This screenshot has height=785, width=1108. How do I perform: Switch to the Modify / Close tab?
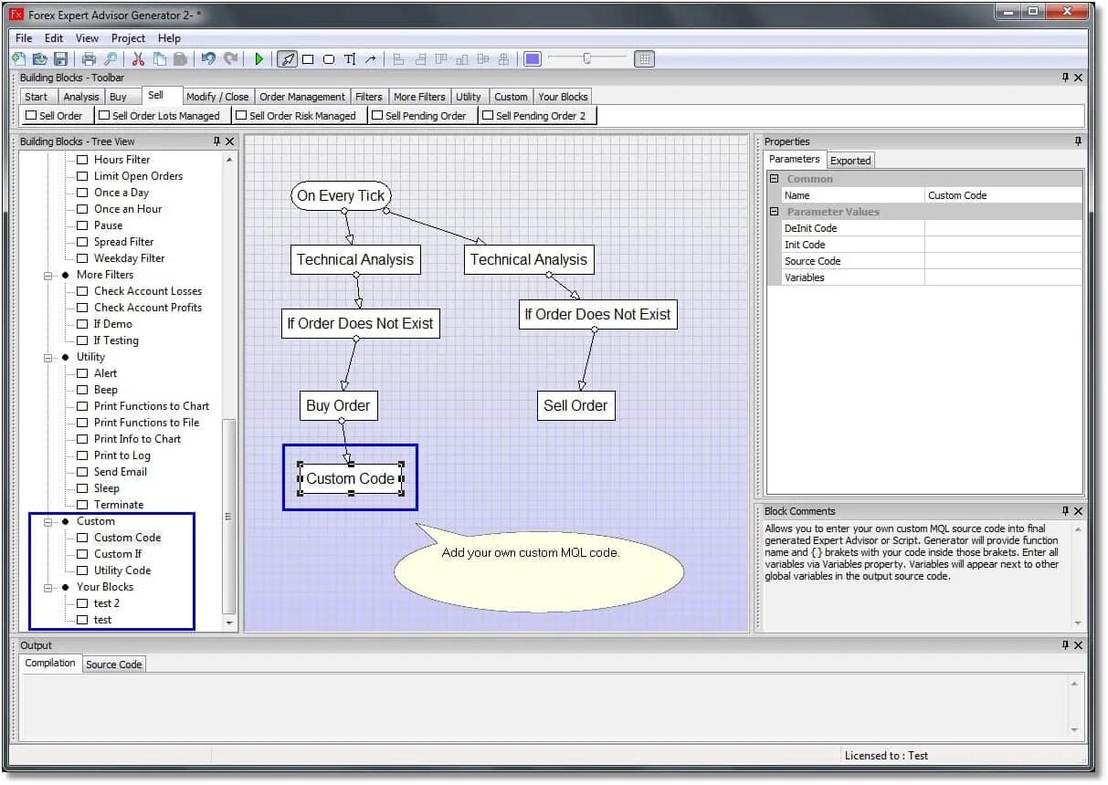(217, 97)
